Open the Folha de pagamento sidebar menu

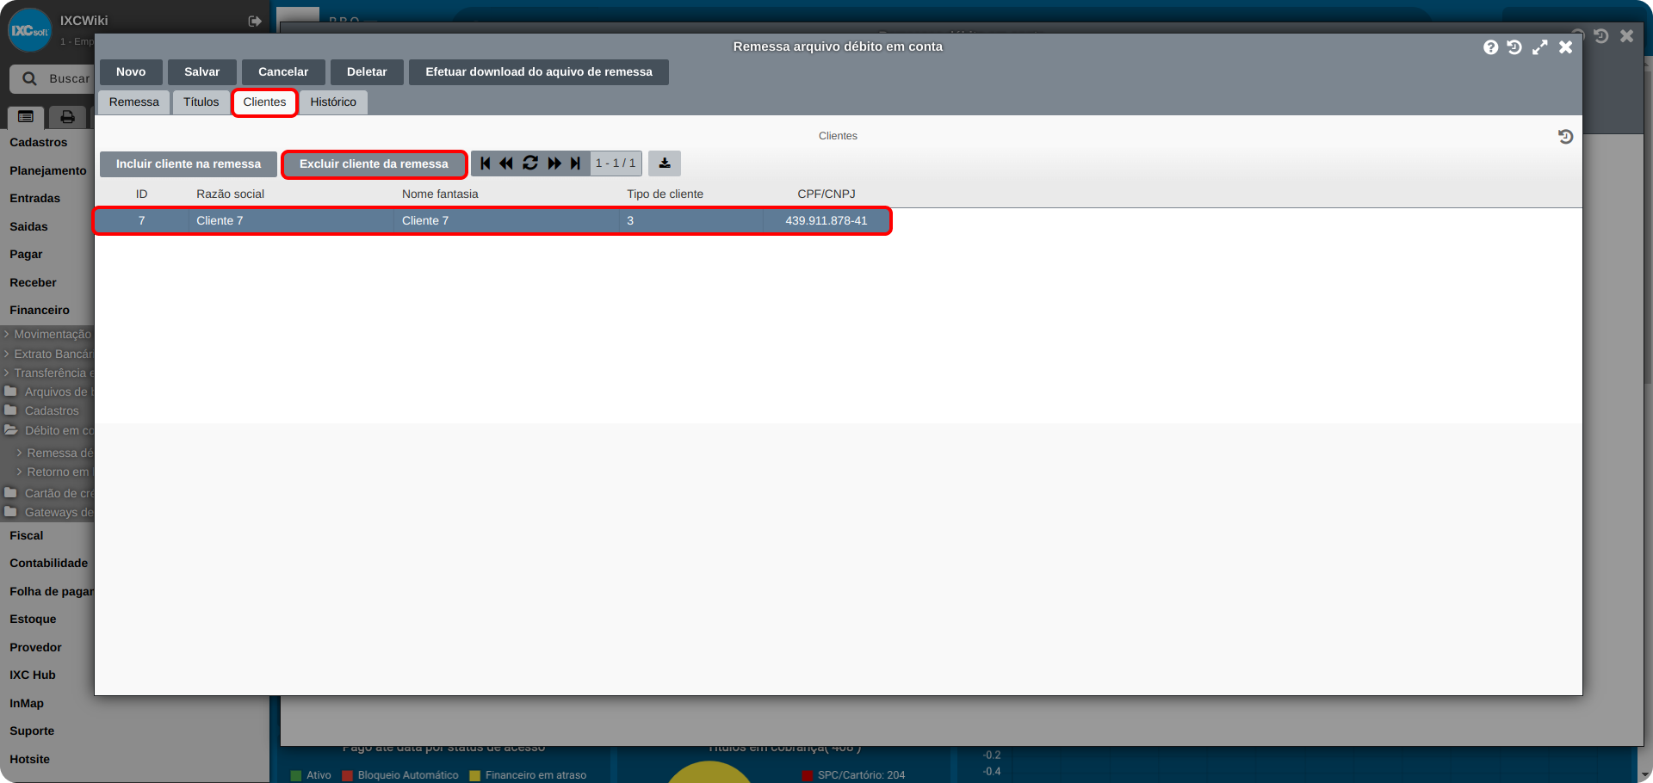pos(51,592)
